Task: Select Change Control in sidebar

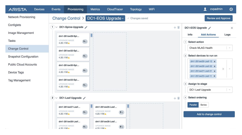Action: (x=27, y=49)
